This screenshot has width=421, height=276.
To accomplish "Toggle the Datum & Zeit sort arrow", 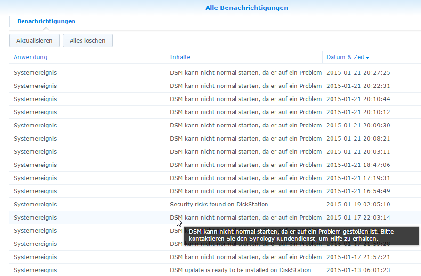I will tap(368, 58).
